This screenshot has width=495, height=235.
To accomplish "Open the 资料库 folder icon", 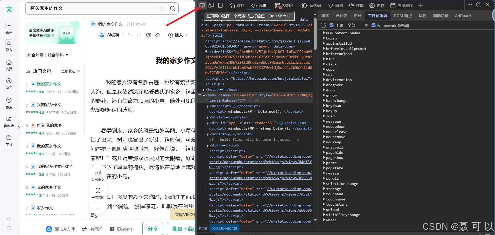I will pos(9,119).
